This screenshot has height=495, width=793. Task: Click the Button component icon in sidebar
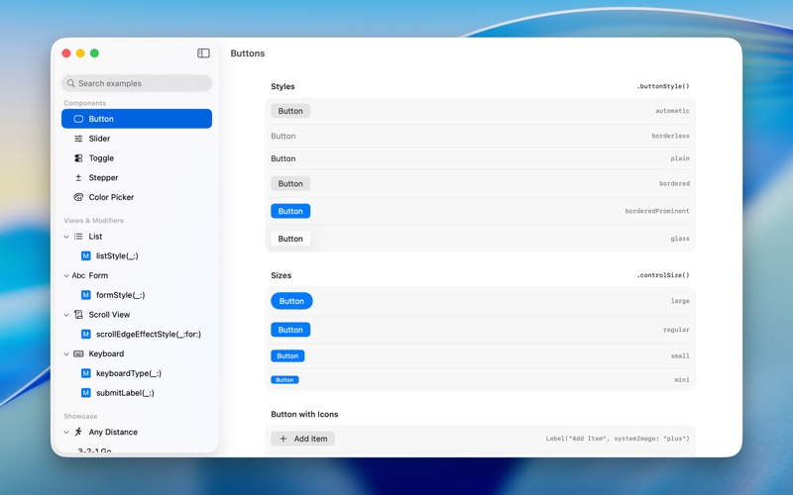[x=78, y=119]
